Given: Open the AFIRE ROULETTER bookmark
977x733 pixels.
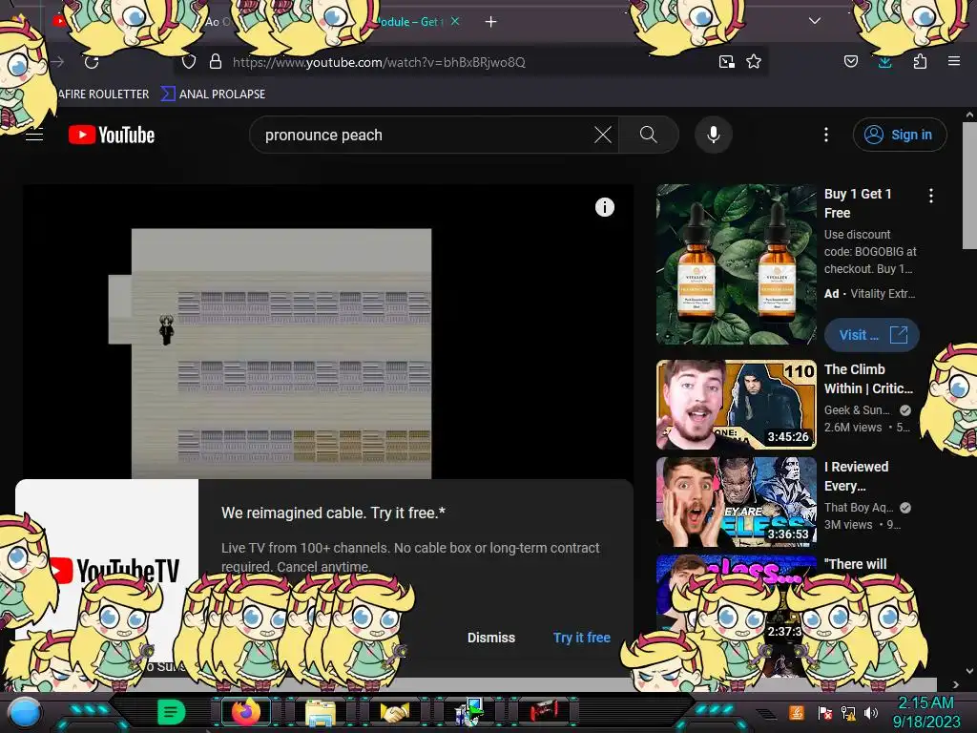Looking at the screenshot, I should (x=103, y=94).
